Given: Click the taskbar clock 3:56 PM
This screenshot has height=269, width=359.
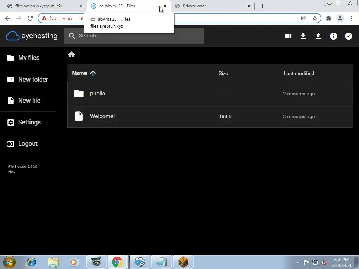Looking at the screenshot, I should 341,262.
